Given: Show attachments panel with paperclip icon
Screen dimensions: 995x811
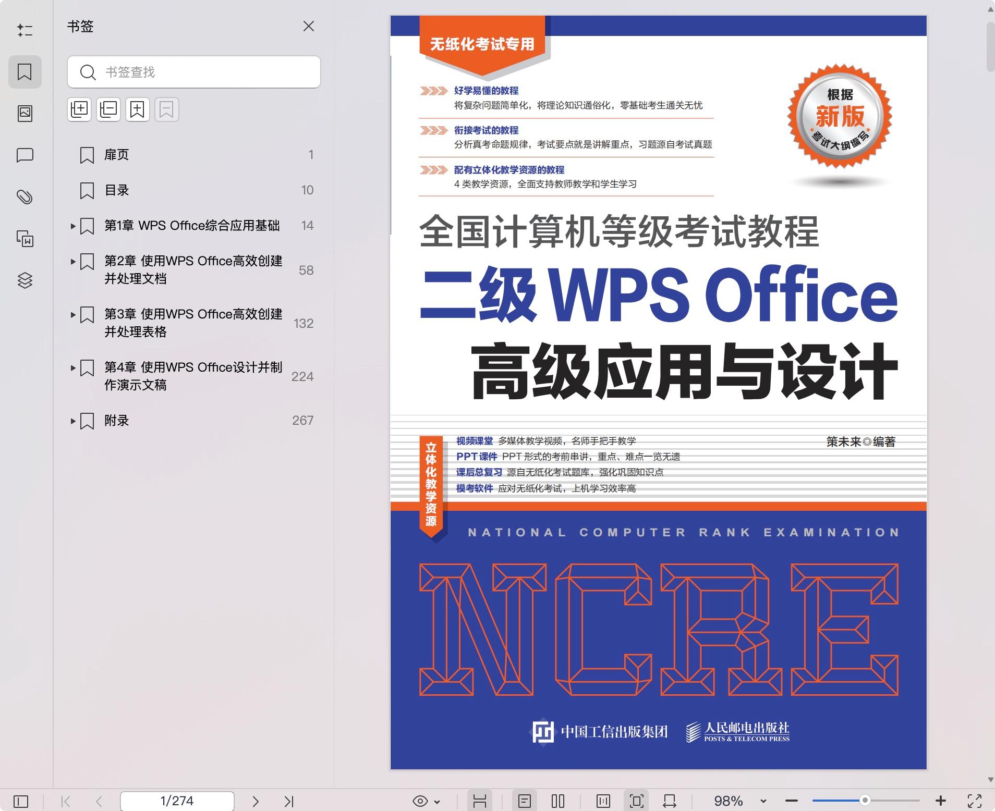Looking at the screenshot, I should (x=25, y=196).
